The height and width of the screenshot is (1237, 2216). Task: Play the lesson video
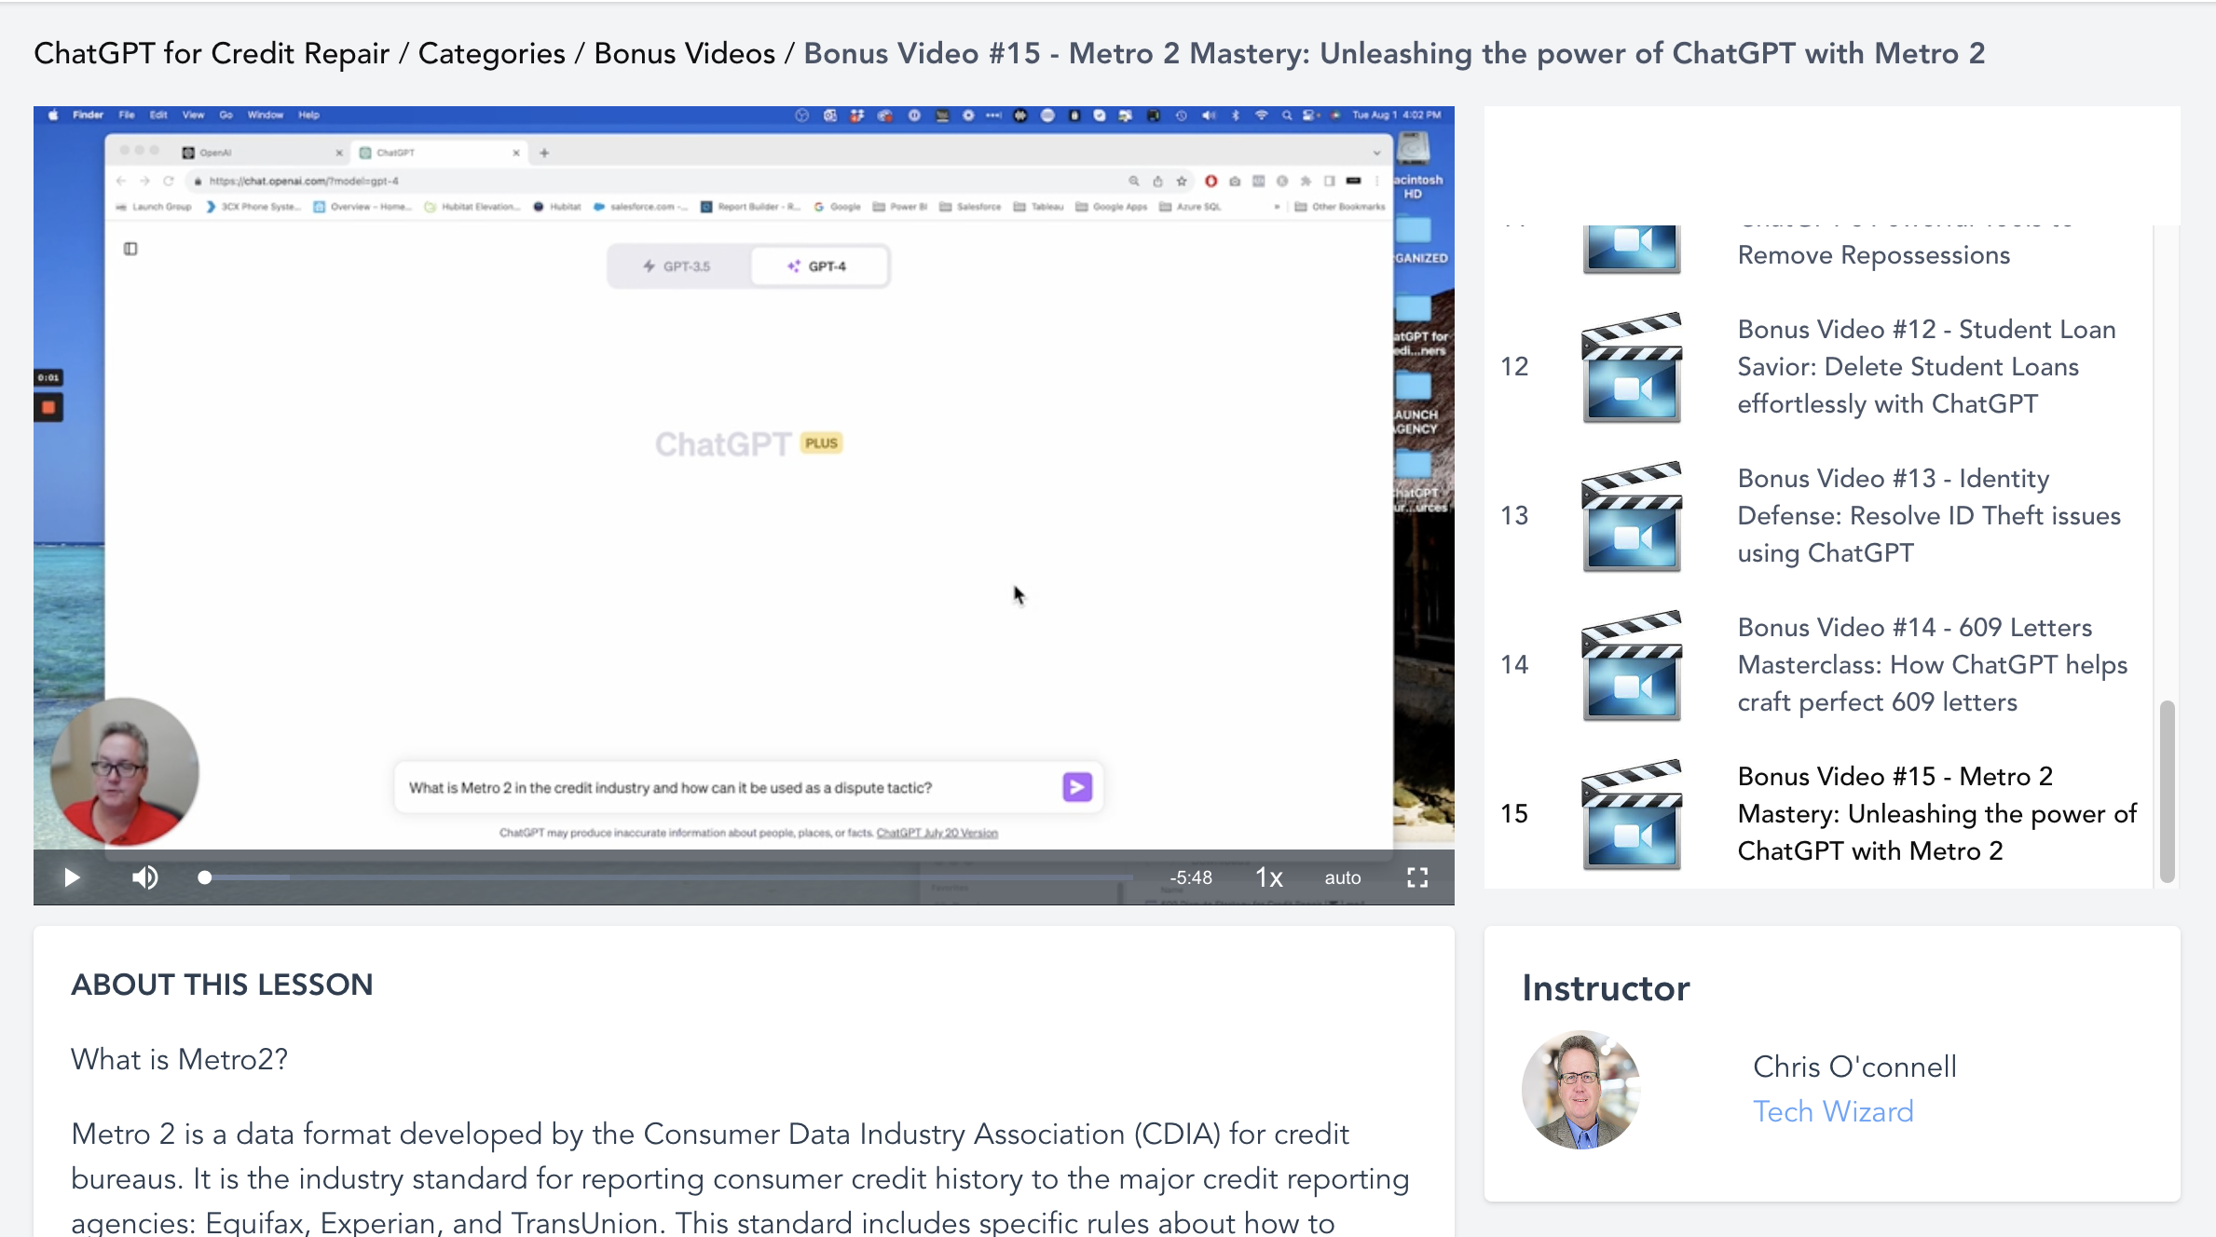coord(72,877)
